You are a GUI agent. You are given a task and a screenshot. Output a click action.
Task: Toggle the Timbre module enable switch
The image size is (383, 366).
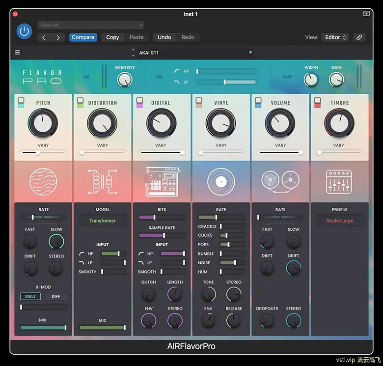point(318,103)
